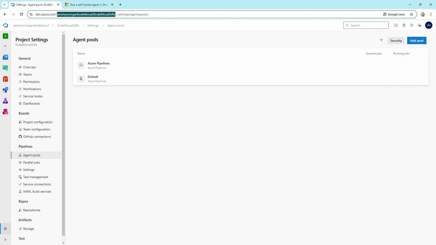Click the plus icon in left rail
Image resolution: width=436 pixels, height=245 pixels.
pyautogui.click(x=5, y=46)
